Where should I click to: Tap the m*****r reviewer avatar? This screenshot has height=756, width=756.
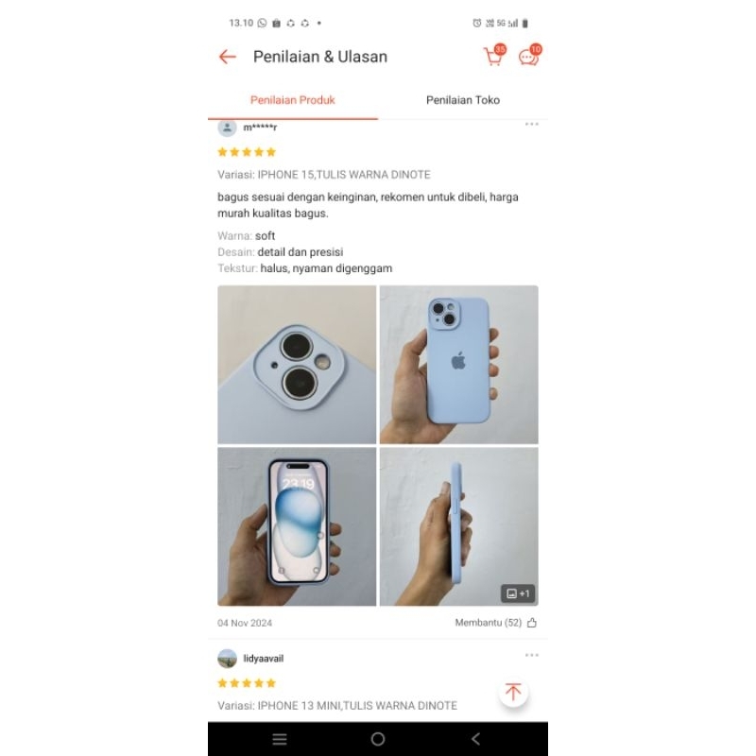(227, 128)
